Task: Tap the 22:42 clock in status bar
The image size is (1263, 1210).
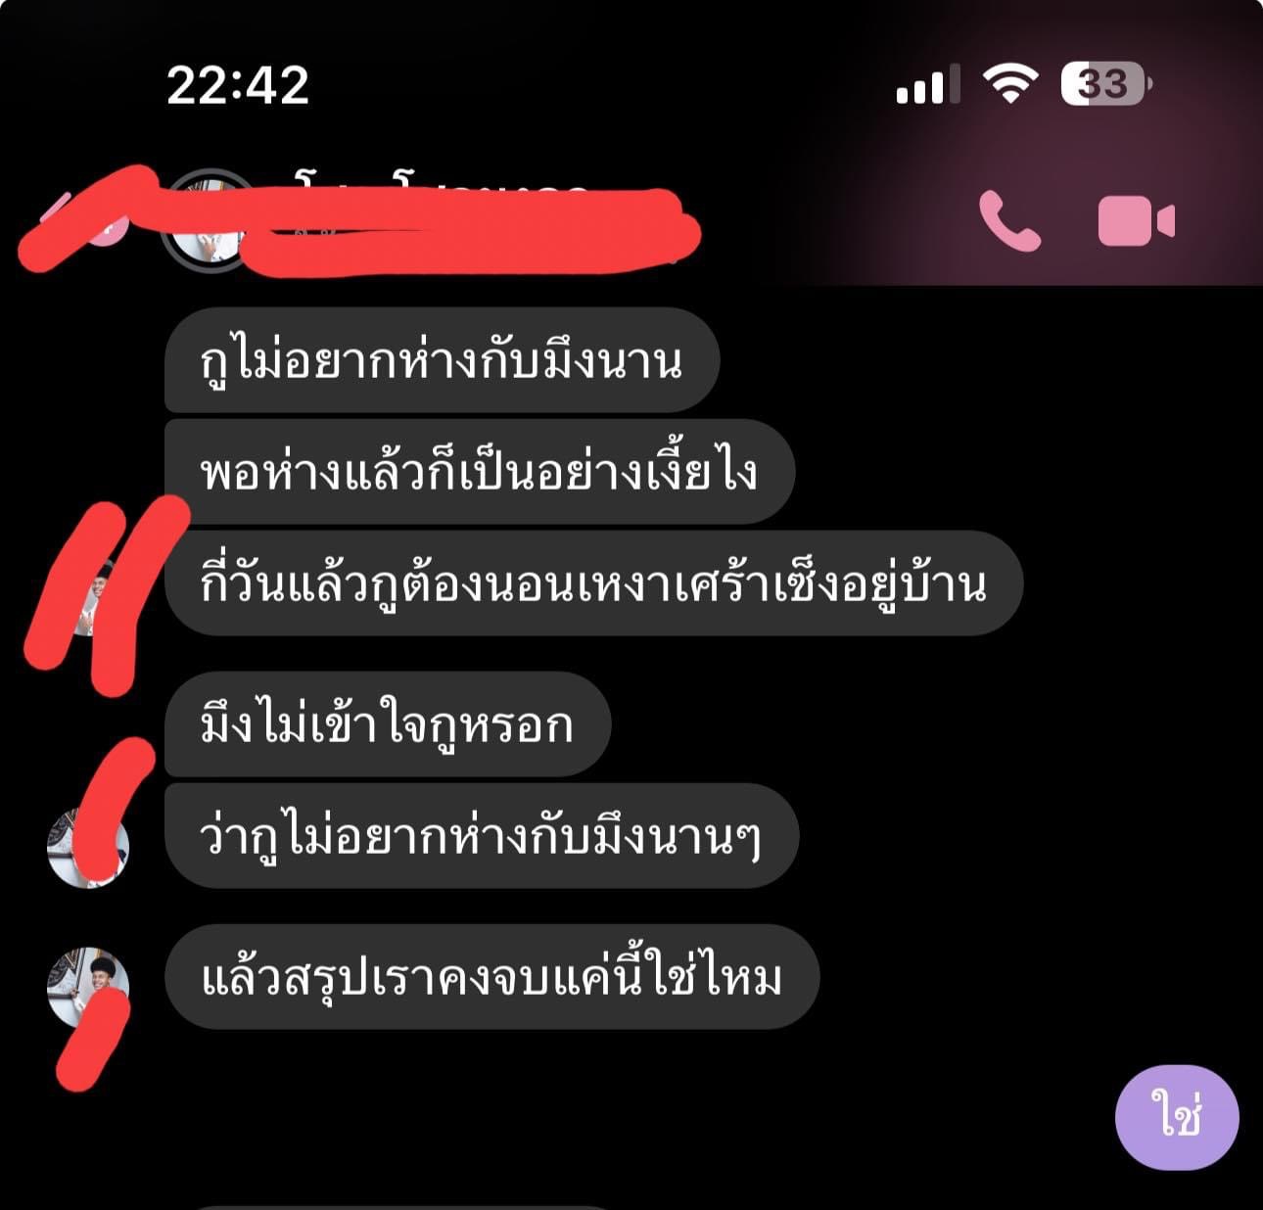Action: 238,85
